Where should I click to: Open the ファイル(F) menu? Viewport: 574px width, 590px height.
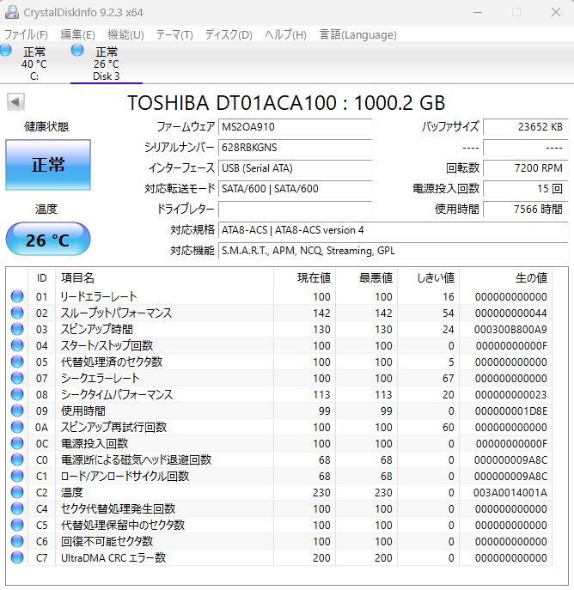click(x=27, y=35)
